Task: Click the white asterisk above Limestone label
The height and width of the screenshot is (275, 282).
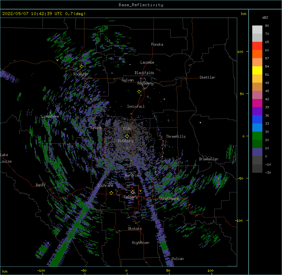Action: click(x=50, y=113)
